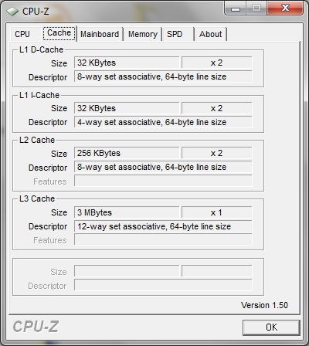Screen dimensions: 309x346
Task: Click L1 D-Cache descriptor 8-way field
Action: tap(163, 76)
